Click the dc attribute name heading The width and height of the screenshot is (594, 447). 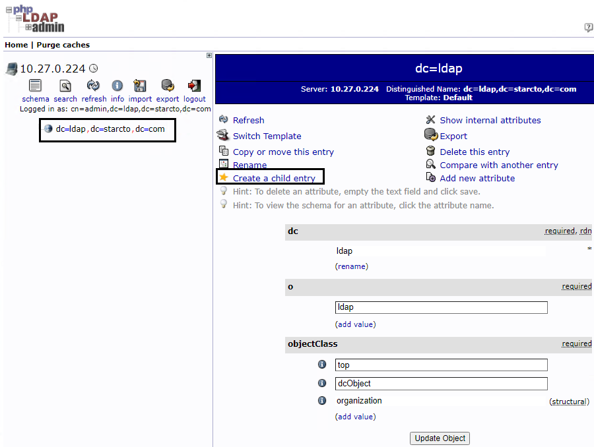pyautogui.click(x=293, y=231)
